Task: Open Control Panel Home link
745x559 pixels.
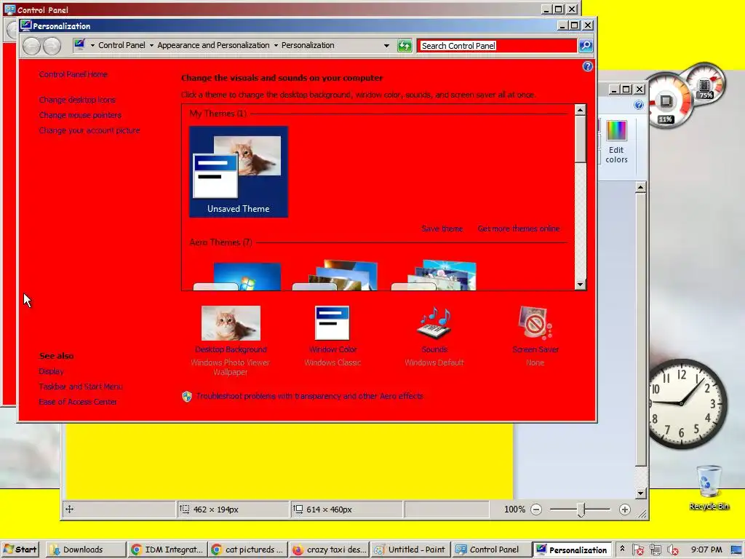Action: [x=73, y=74]
